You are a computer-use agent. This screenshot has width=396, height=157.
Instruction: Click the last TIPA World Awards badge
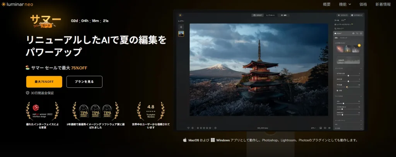pyautogui.click(x=107, y=110)
